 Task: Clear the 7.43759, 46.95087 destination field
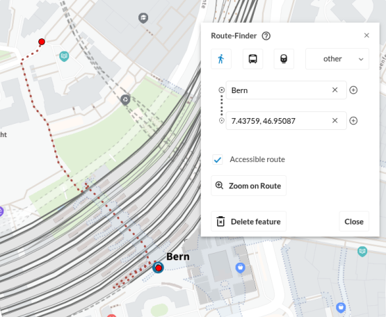[x=335, y=120]
